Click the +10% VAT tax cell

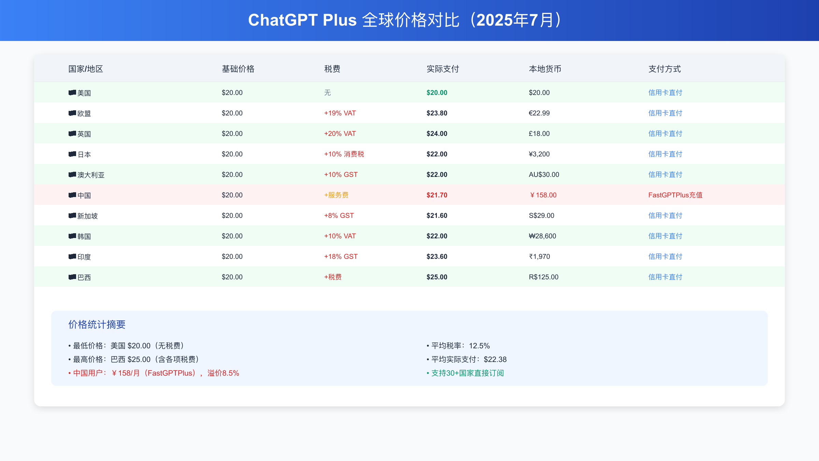click(x=340, y=236)
